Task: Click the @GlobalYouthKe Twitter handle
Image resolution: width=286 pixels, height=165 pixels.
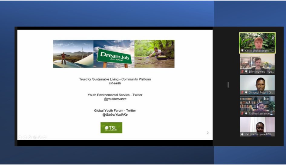Action: [x=115, y=115]
